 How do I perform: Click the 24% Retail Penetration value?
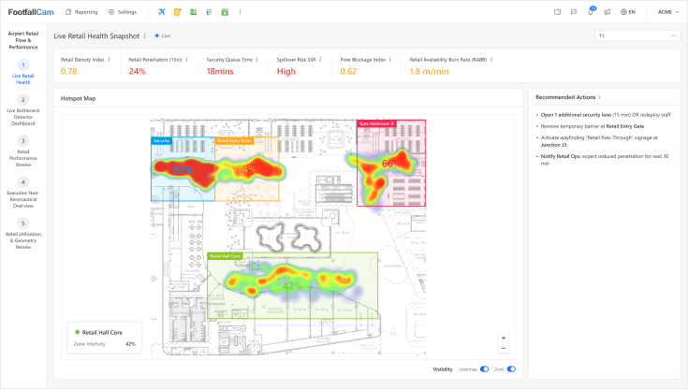click(138, 71)
